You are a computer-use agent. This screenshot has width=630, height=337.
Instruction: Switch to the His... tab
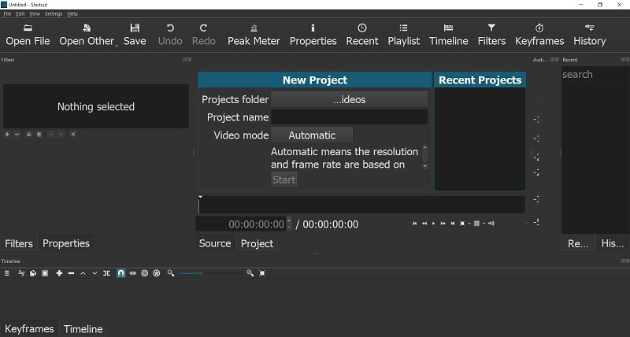click(x=613, y=243)
